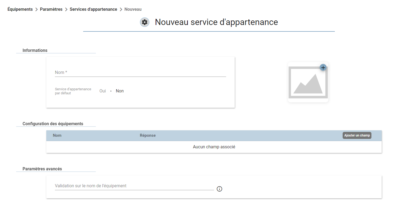Open the Services d'appartenance breadcrumb link
This screenshot has height=205, width=418.
pos(93,9)
